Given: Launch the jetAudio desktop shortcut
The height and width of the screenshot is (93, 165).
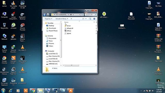Looking at the screenshot, I should pos(13,37).
